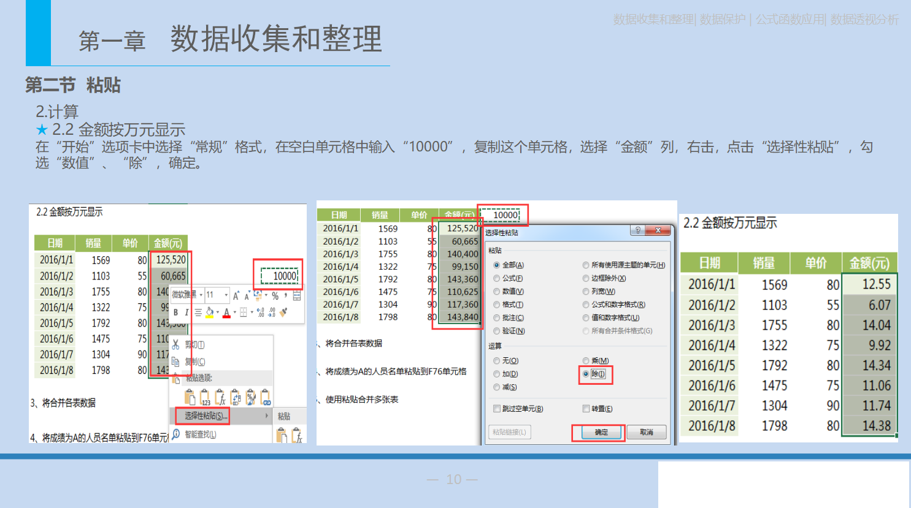The width and height of the screenshot is (911, 508).
Task: Click the percent style icon
Action: [x=275, y=296]
